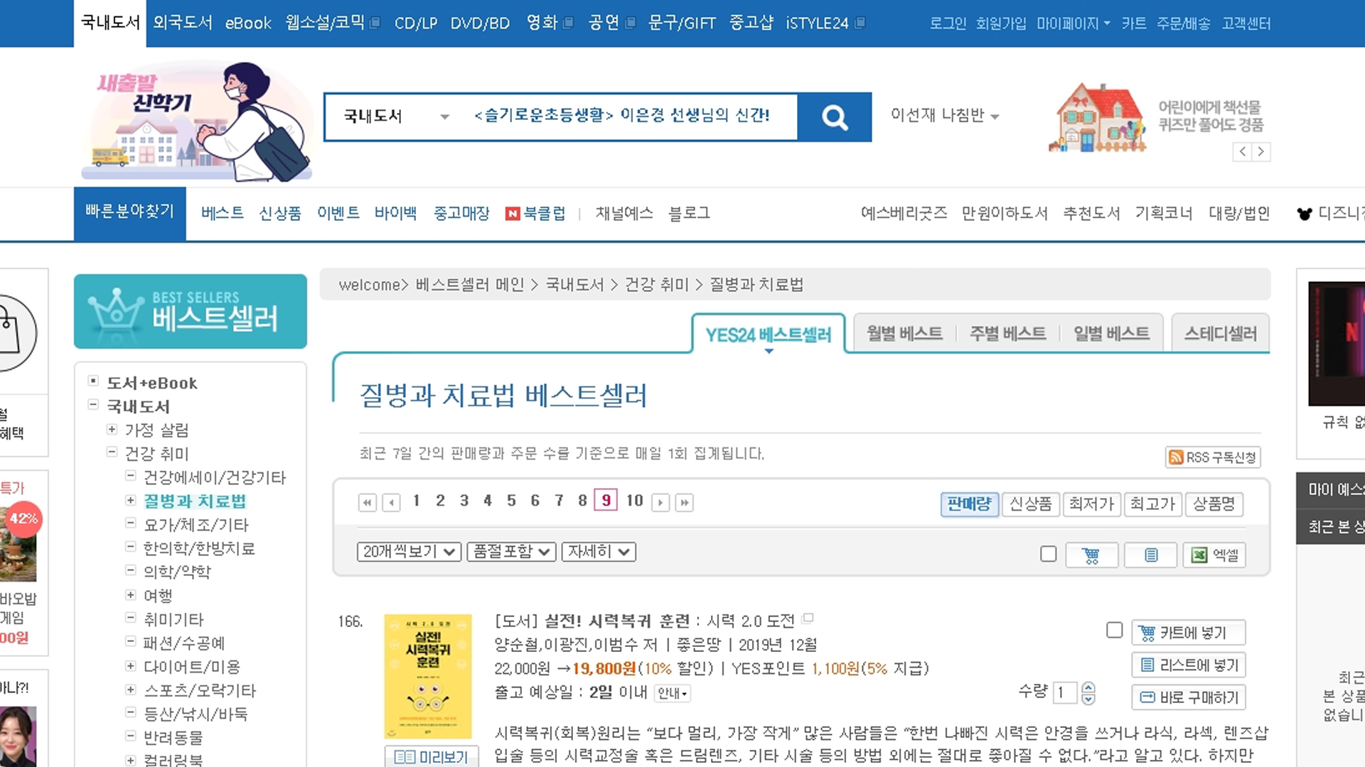Open 요가/체조/기타 category
The width and height of the screenshot is (1365, 767).
click(x=196, y=525)
